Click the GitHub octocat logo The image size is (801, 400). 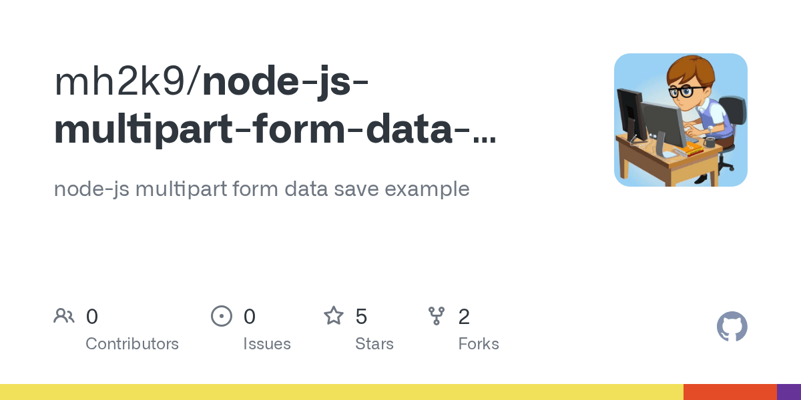pyautogui.click(x=732, y=327)
